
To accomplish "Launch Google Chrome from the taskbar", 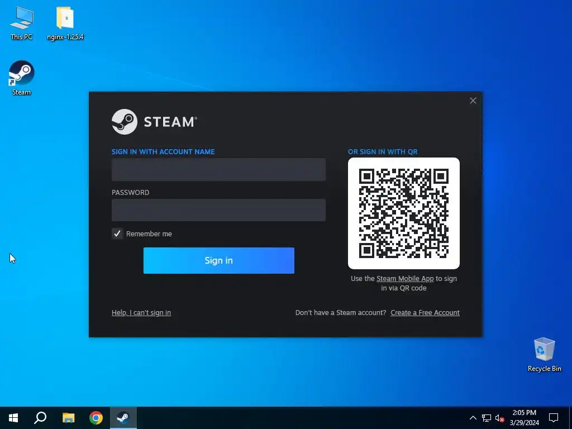I will coord(96,418).
